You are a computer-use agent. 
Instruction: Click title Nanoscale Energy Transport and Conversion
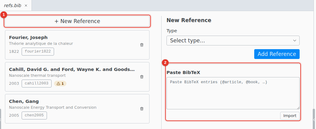point(53,107)
